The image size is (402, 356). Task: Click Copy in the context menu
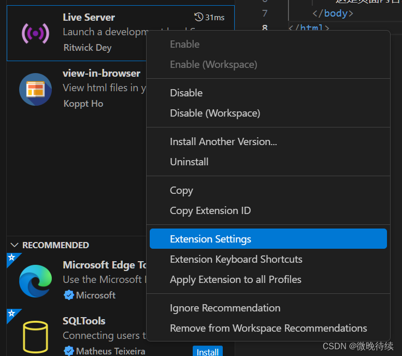point(268,190)
